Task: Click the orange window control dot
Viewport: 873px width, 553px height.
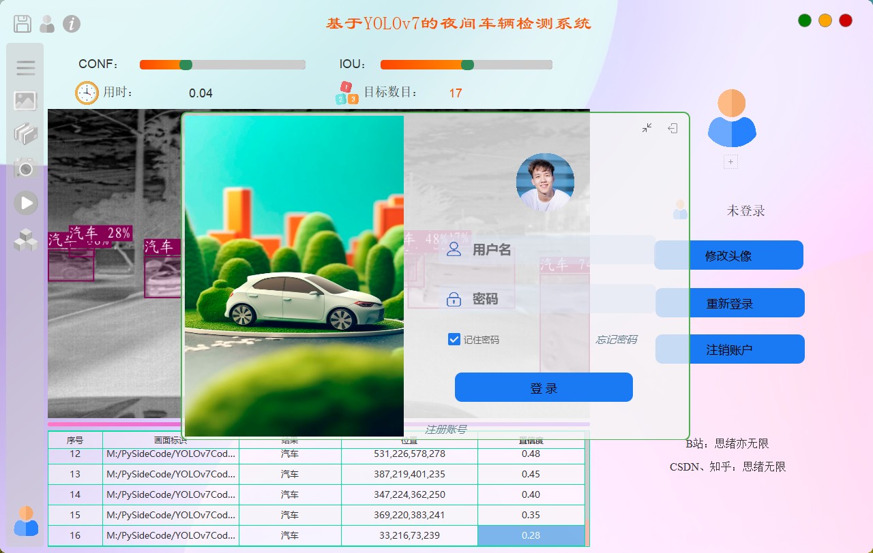Action: click(x=825, y=20)
